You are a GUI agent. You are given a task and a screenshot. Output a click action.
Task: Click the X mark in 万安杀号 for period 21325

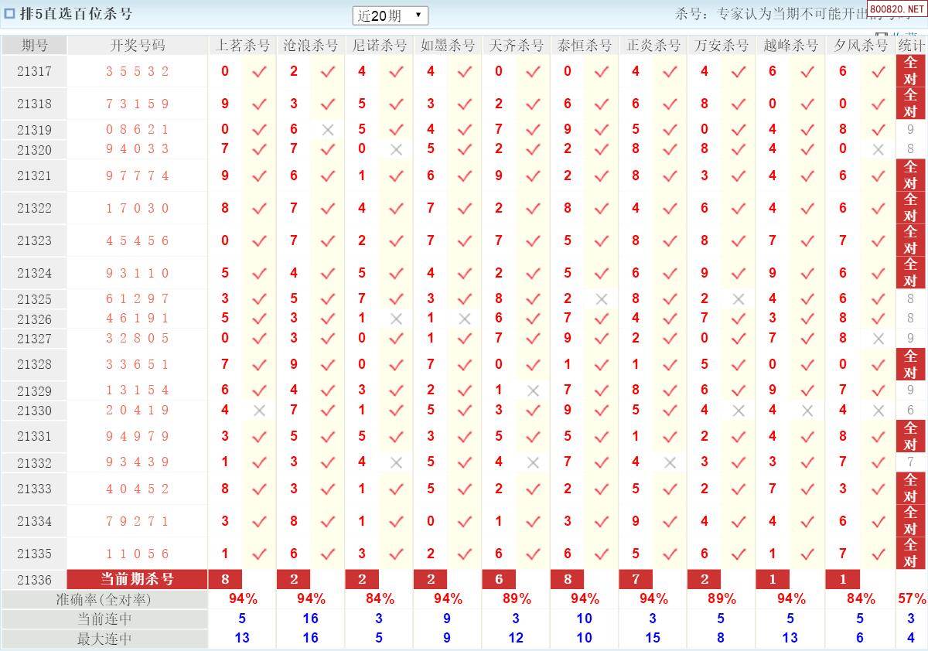739,298
